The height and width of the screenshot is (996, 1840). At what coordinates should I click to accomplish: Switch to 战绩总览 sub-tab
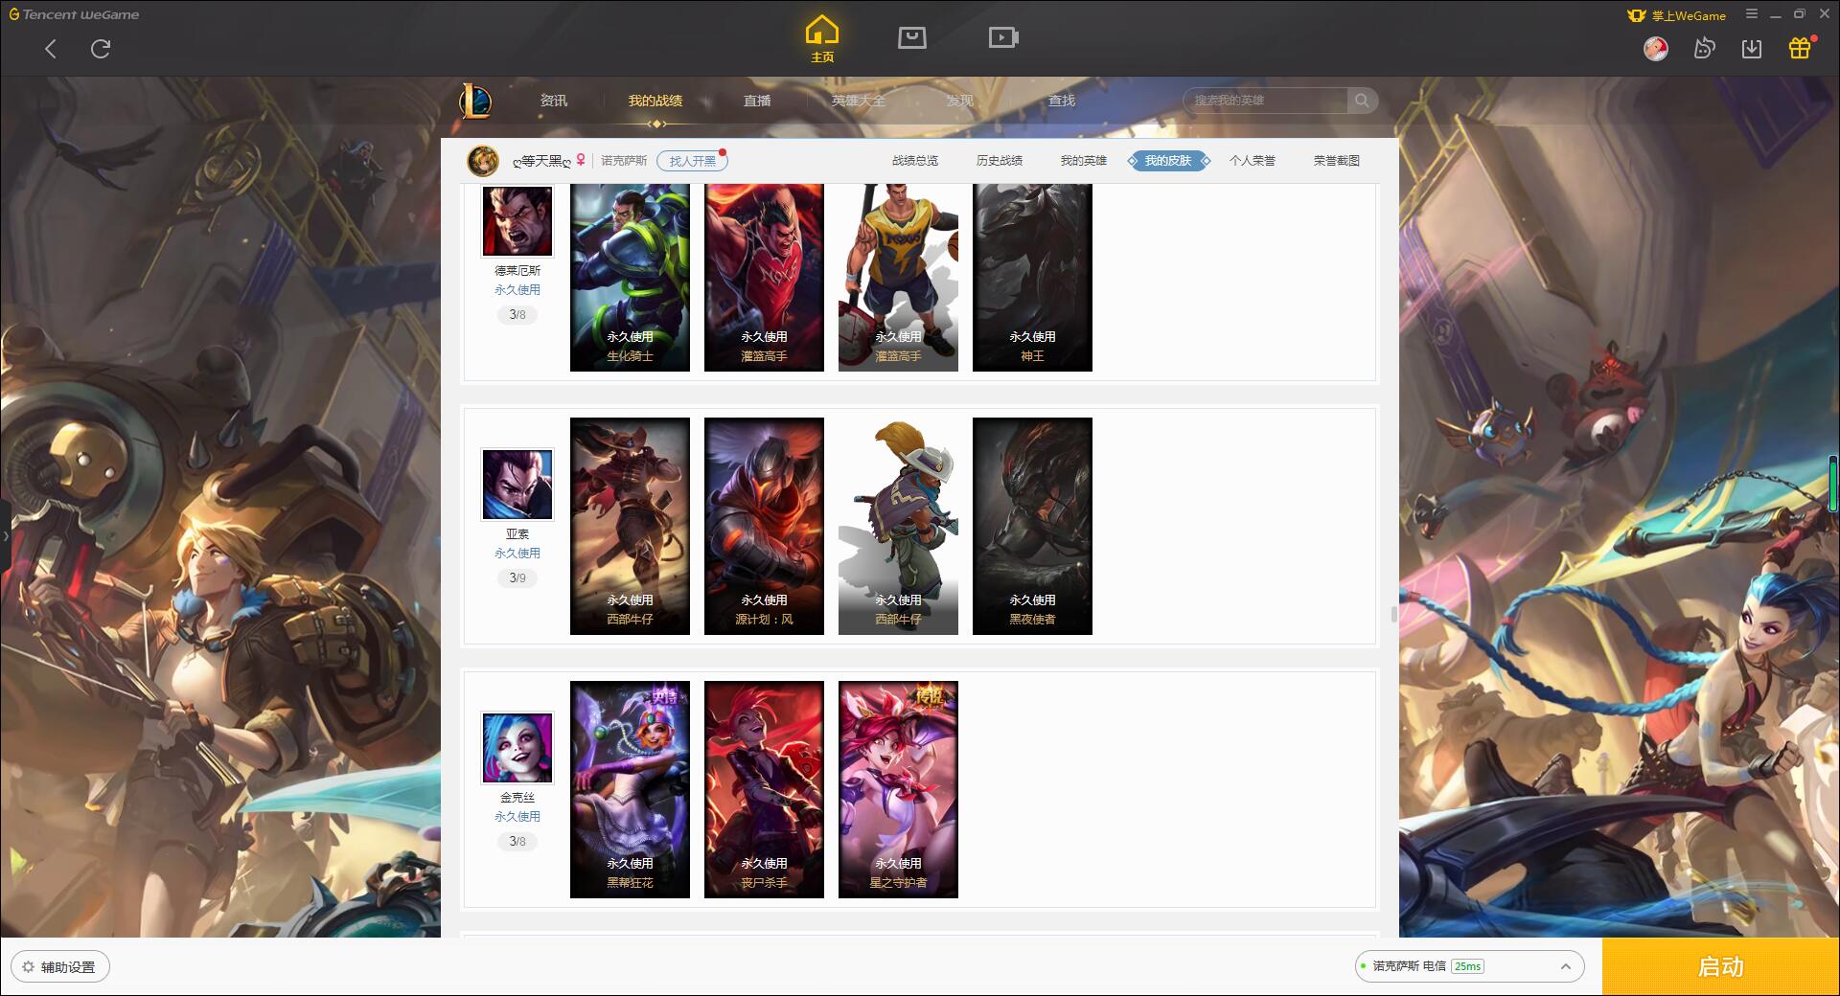(x=915, y=161)
